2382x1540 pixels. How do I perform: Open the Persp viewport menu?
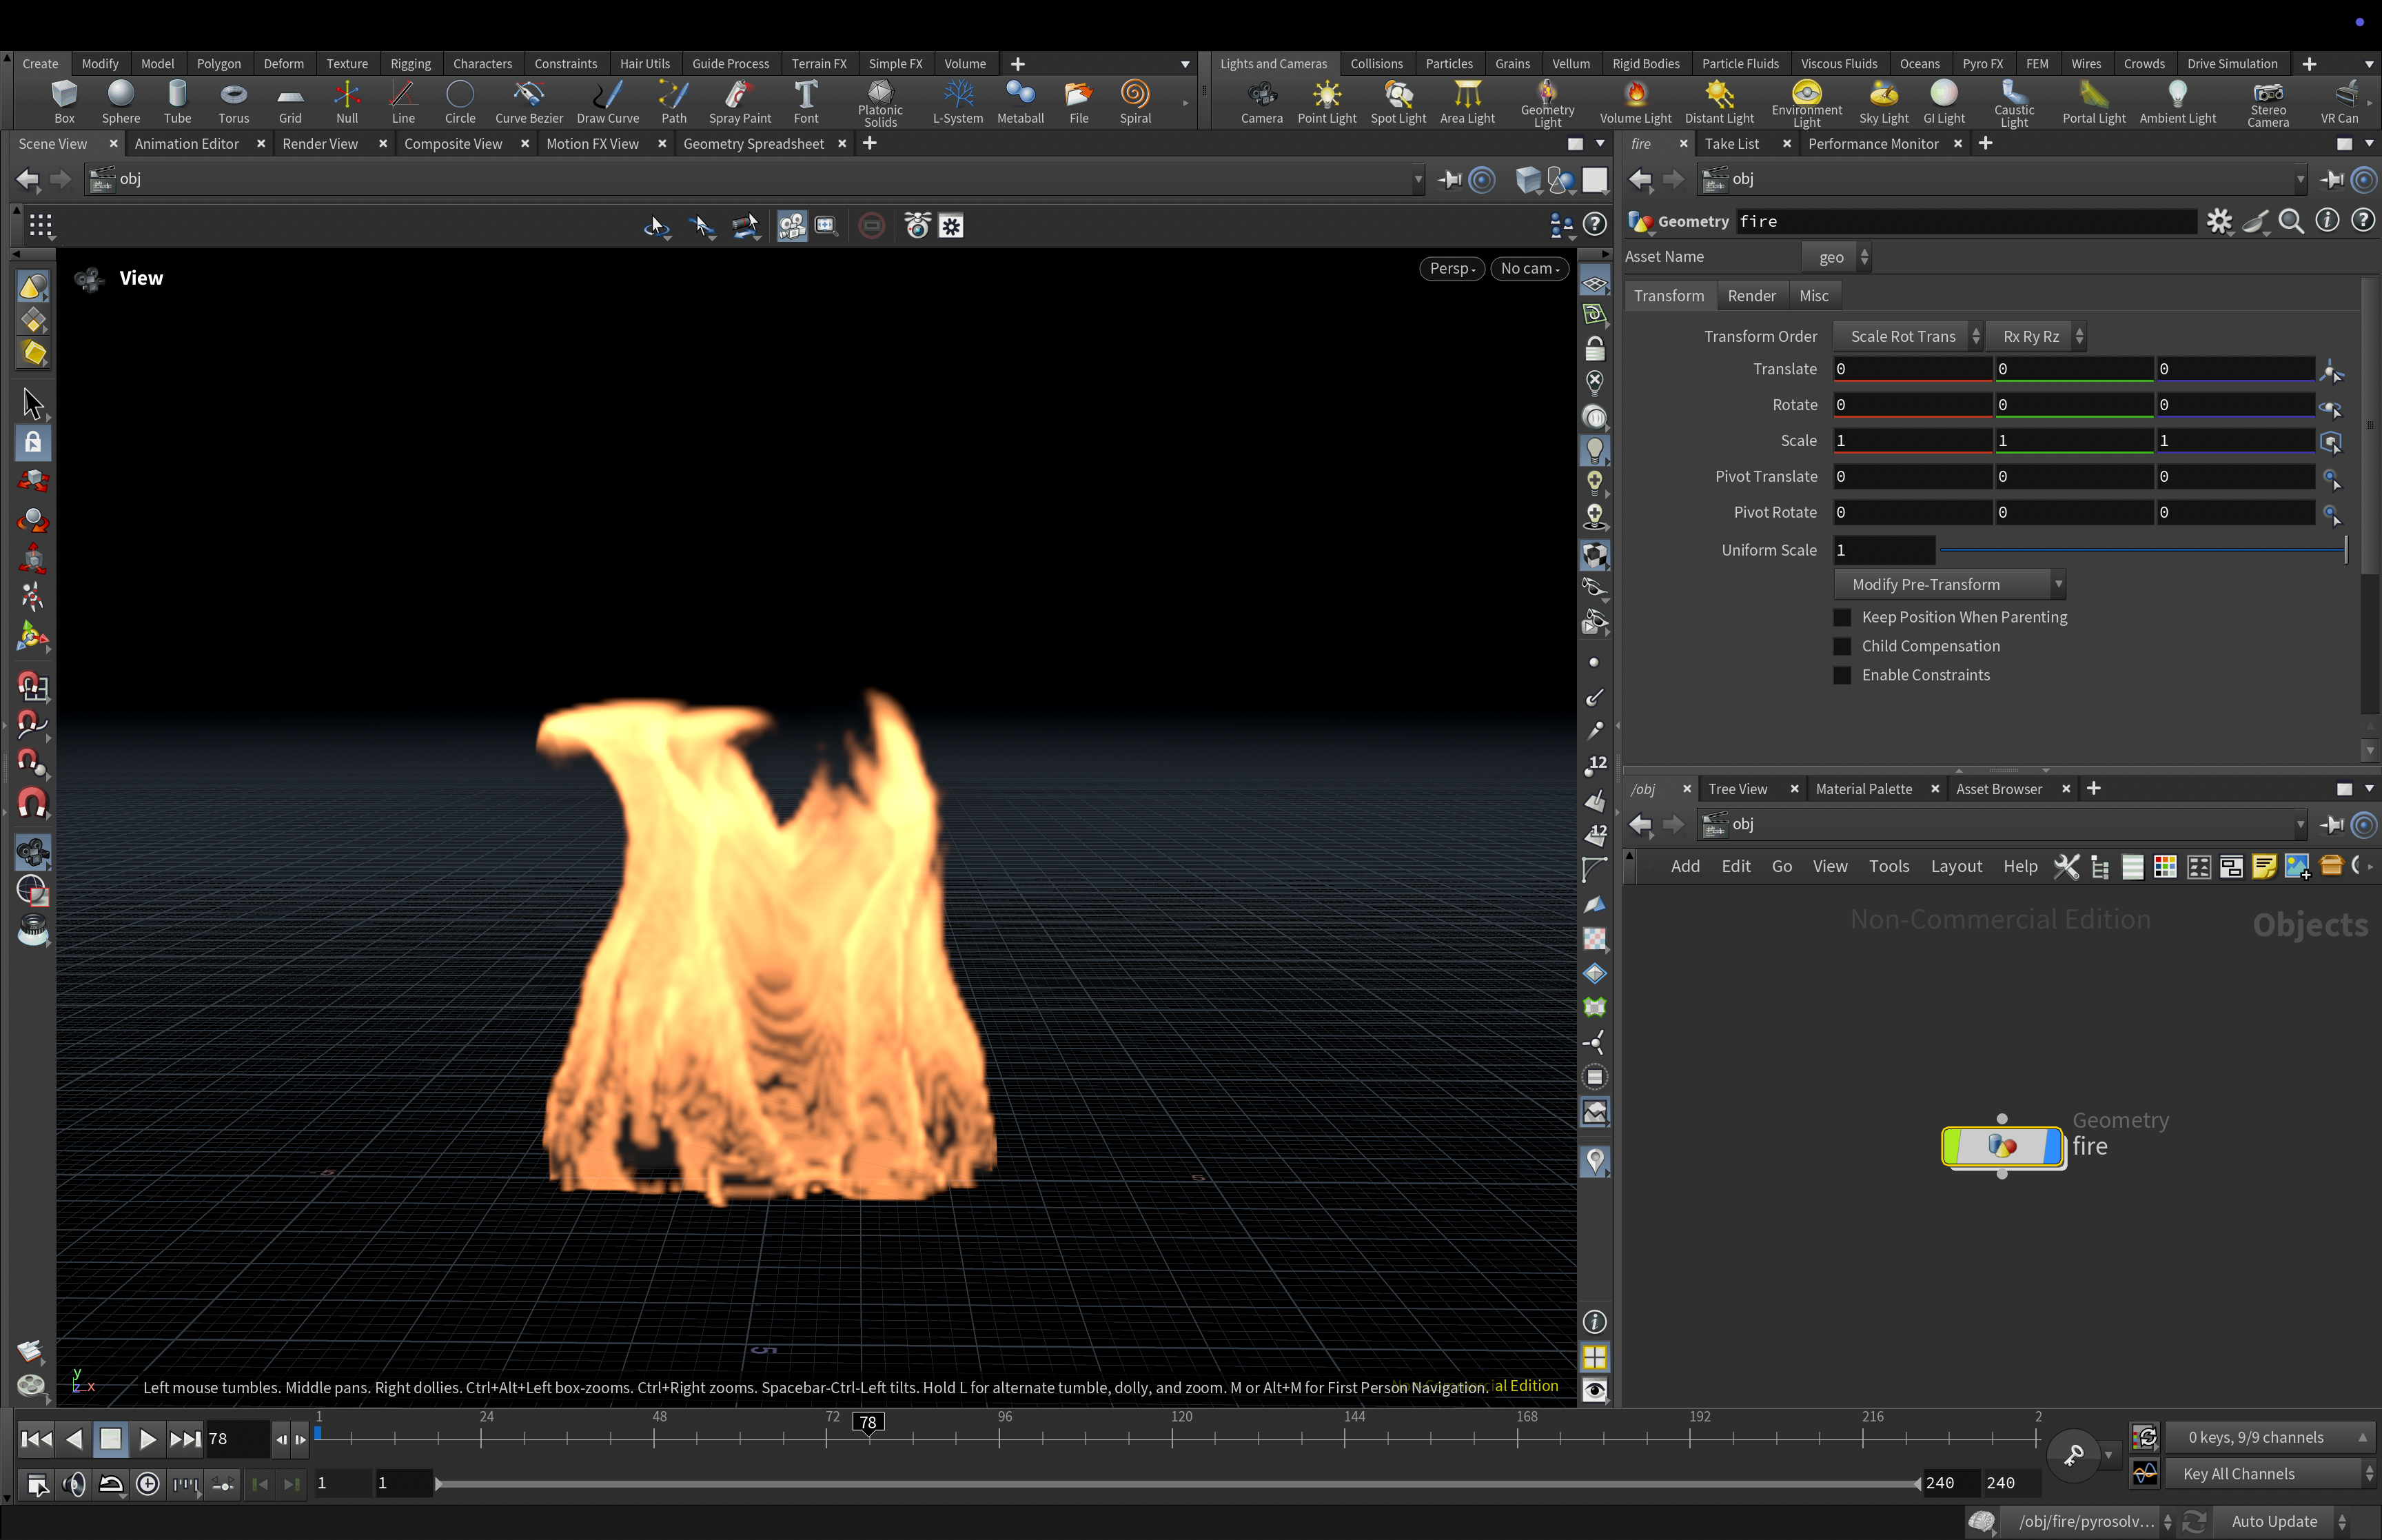pos(1452,268)
